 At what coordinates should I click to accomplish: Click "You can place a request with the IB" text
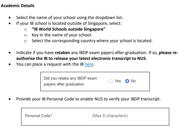click(x=50, y=64)
